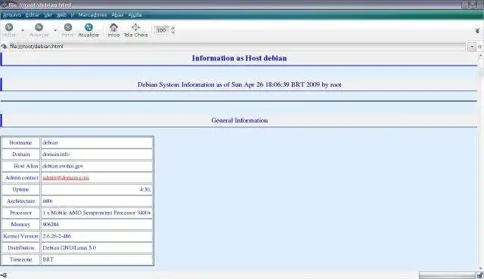Viewport: 484px width, 279px height.
Task: Click the Memory label cell
Action: [x=20, y=225]
